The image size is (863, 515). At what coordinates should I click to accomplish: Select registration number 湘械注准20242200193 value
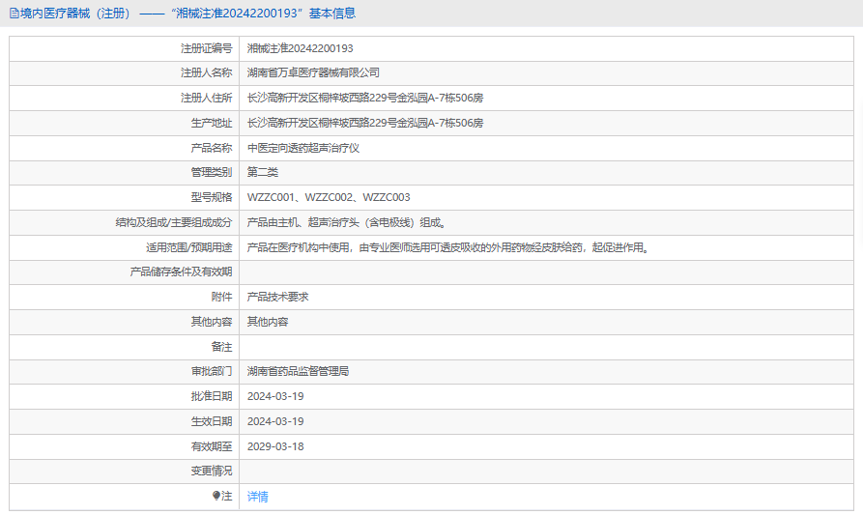(x=300, y=48)
